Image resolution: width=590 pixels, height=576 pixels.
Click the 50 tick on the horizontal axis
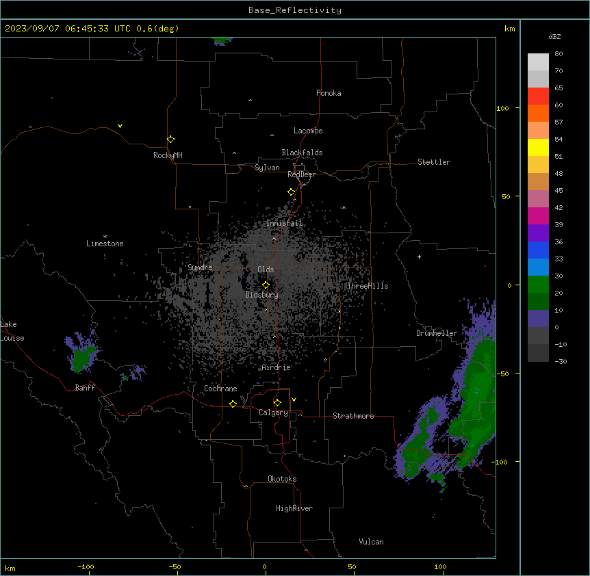click(x=352, y=566)
